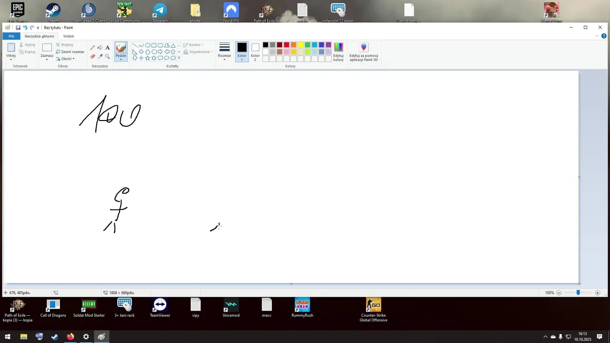Image resolution: width=610 pixels, height=343 pixels.
Task: Choose the five-point star shape
Action: coord(147,58)
